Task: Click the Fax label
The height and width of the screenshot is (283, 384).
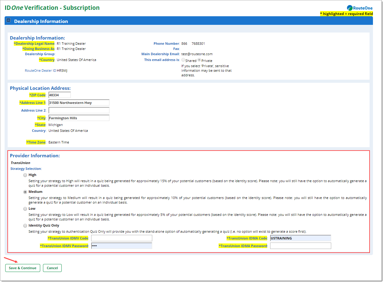Action: point(176,49)
